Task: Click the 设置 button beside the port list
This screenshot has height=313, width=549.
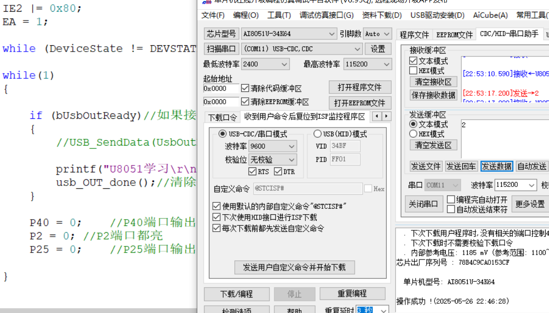Action: coord(378,49)
